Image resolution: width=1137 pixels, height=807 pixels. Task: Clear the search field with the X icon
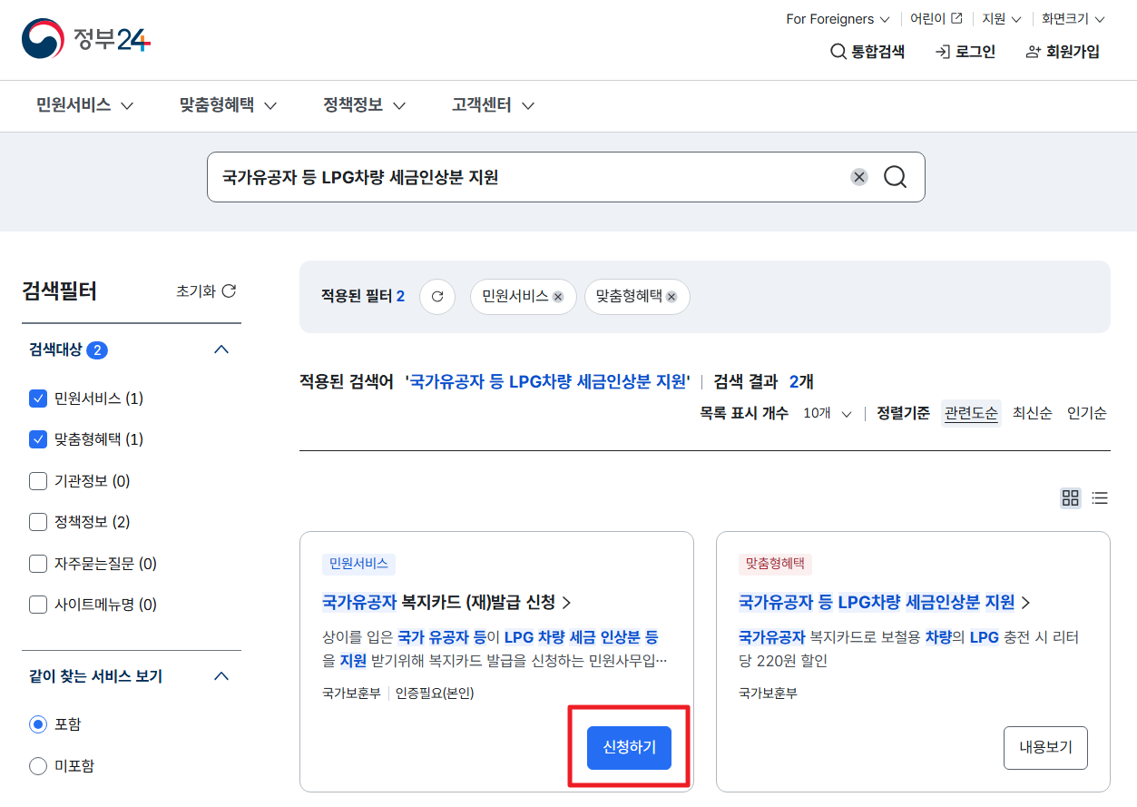(x=858, y=177)
